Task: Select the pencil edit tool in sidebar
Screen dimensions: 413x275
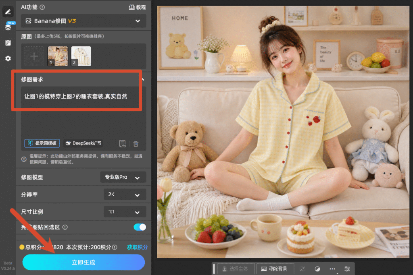Action: (x=8, y=12)
